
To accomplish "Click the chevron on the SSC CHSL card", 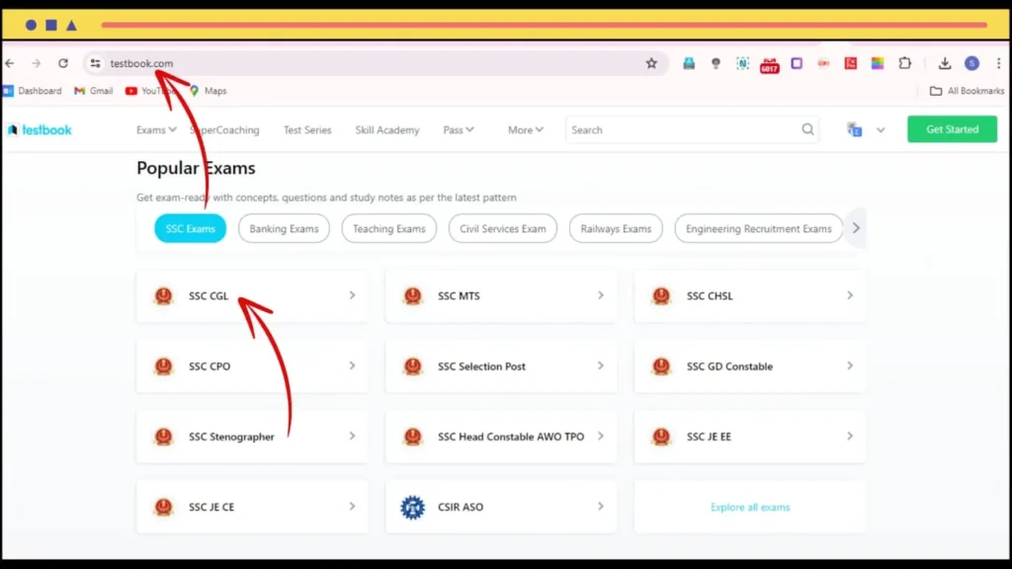I will 850,295.
